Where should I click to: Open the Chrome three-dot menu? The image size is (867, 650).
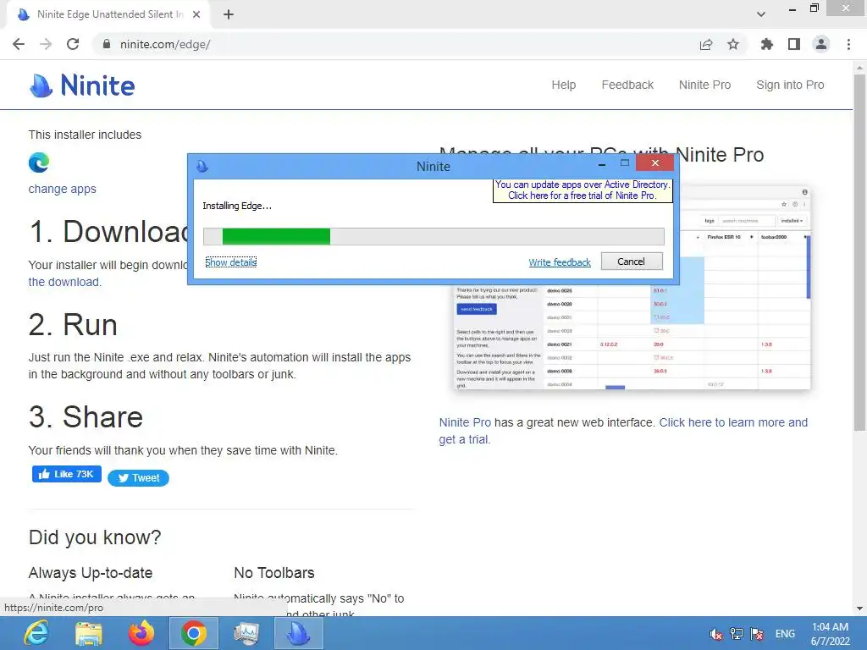pyautogui.click(x=848, y=44)
